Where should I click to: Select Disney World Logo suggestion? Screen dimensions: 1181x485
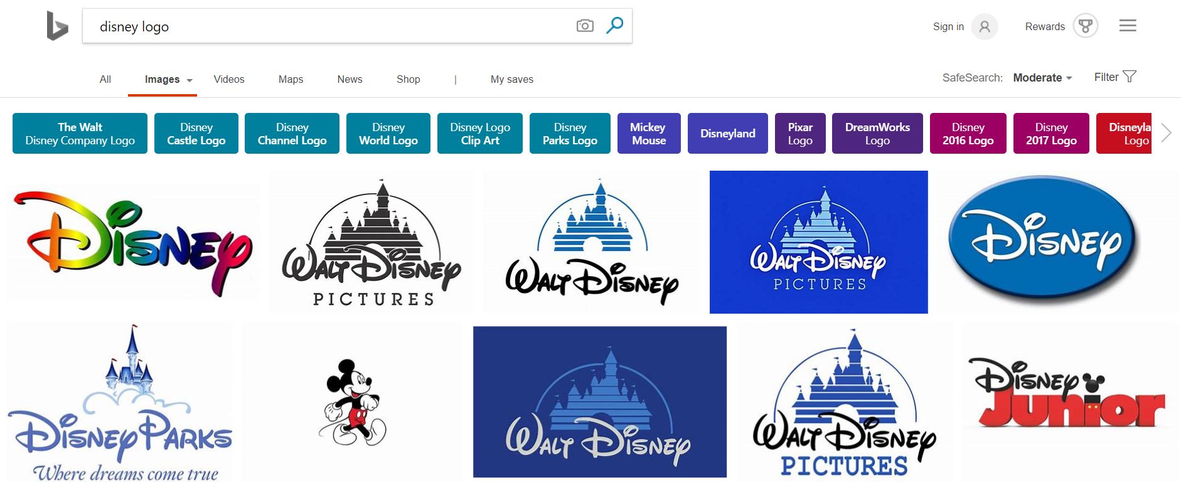(x=388, y=133)
